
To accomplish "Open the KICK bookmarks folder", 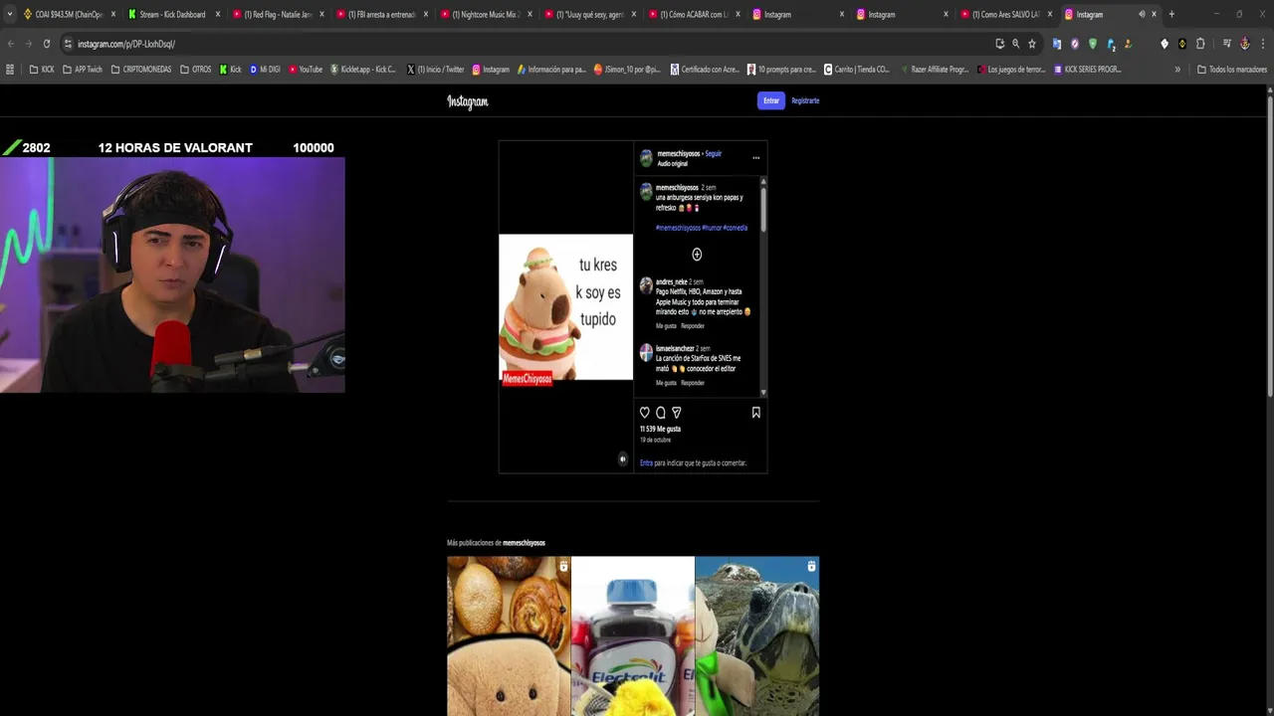I will 42,70.
